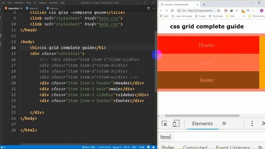The width and height of the screenshot is (265, 149).
Task: Open the editor More Actions ellipsis
Action: [154, 8]
